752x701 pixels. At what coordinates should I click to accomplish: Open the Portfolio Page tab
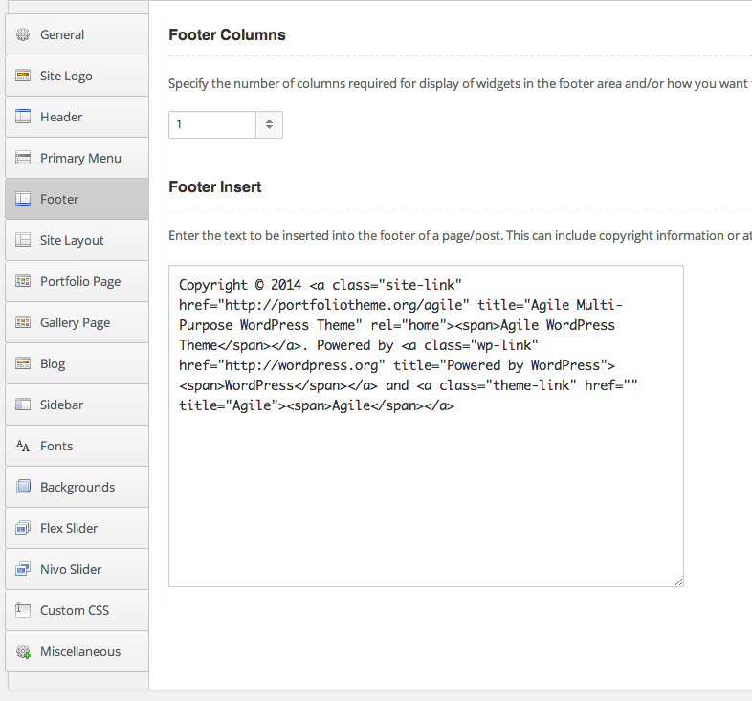[77, 281]
